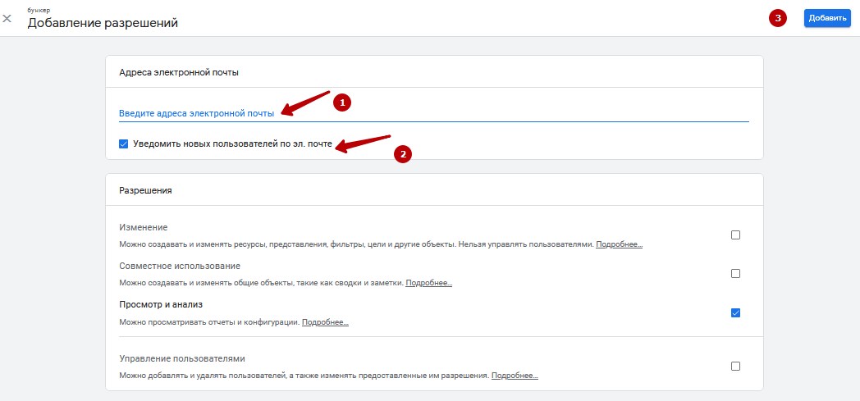Open Подробнее link under Изменение
This screenshot has height=401, width=860.
[620, 244]
